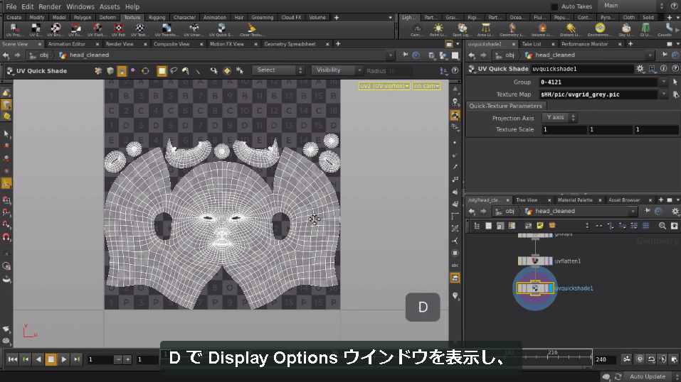Expand the Visibility dropdown menu
The image size is (681, 382).
tap(337, 70)
